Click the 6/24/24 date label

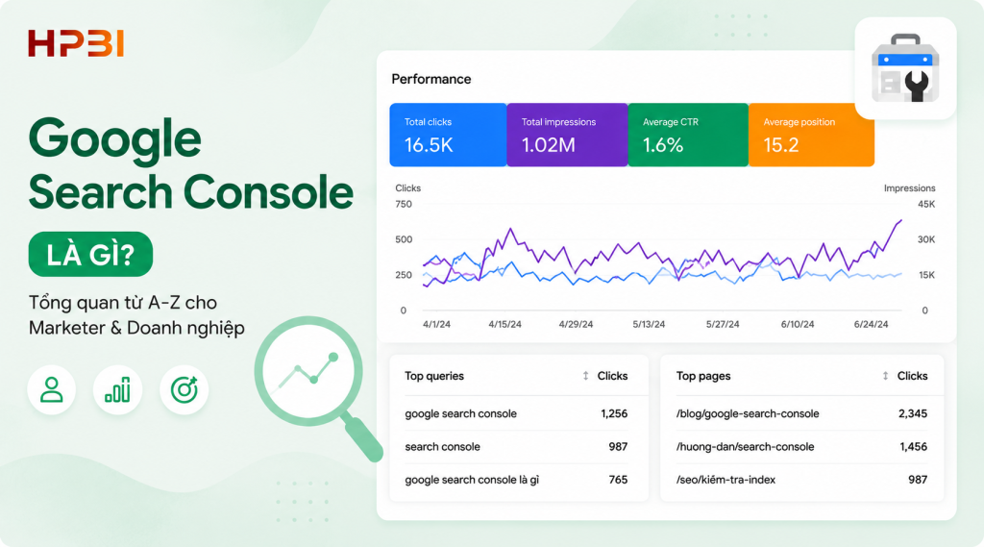point(871,324)
